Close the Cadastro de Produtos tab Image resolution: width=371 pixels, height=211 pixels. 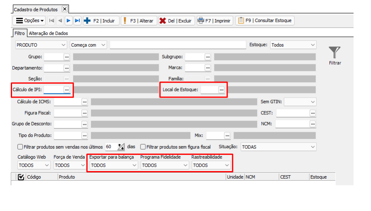[x=64, y=9]
